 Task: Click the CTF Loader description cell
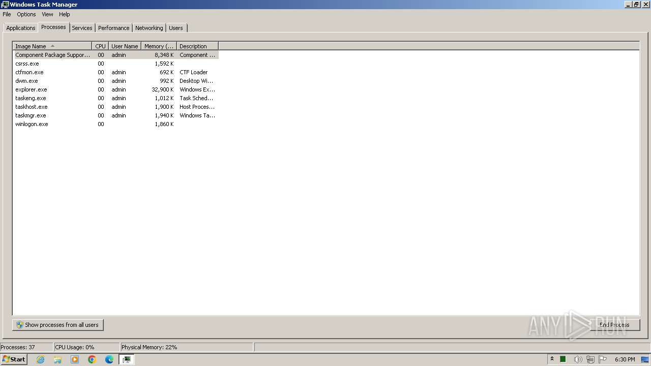coord(193,72)
